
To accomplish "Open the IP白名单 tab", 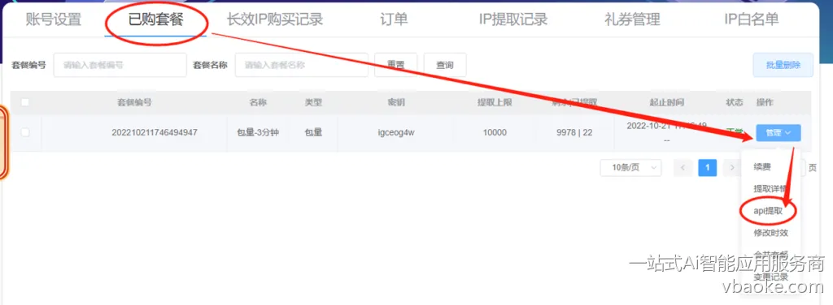I will point(751,20).
